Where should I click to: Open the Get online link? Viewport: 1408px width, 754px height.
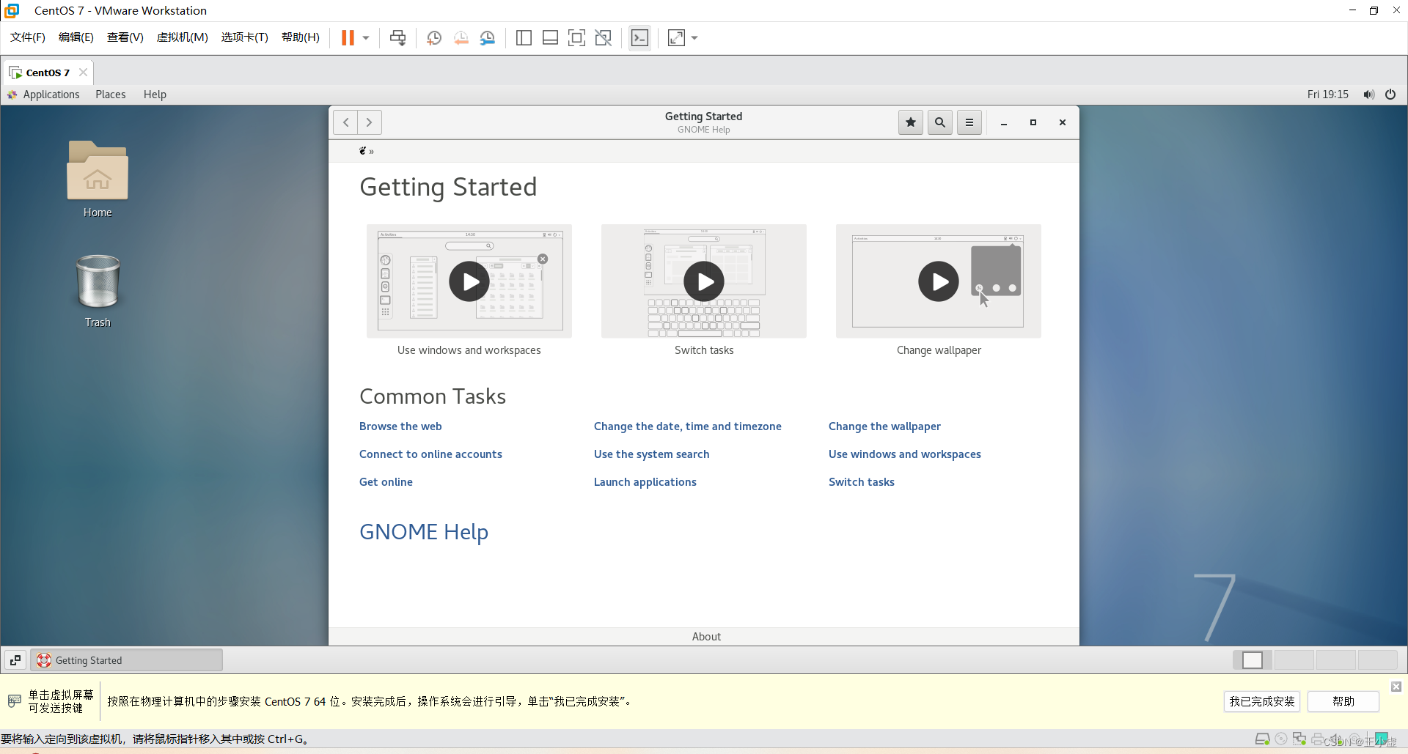pos(386,482)
